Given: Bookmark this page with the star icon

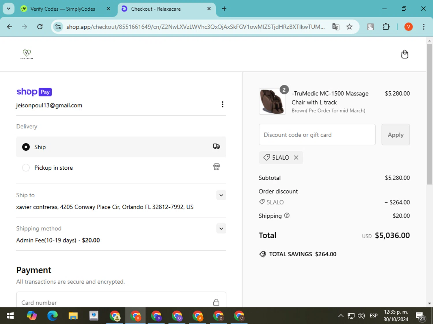Looking at the screenshot, I should coord(349,27).
